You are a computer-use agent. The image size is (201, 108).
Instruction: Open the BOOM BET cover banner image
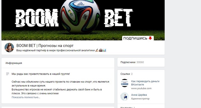pos(83,20)
